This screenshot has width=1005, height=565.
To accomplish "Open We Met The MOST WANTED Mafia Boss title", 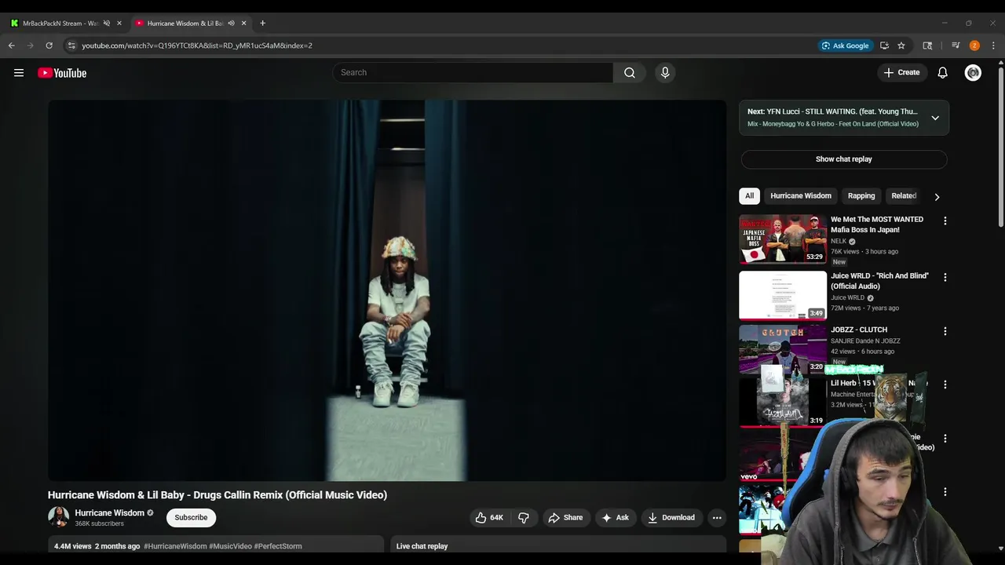I will point(877,224).
